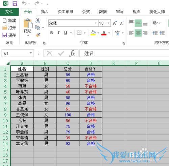Open the 美化大师 tab
The height and width of the screenshot is (166, 169).
157,12
